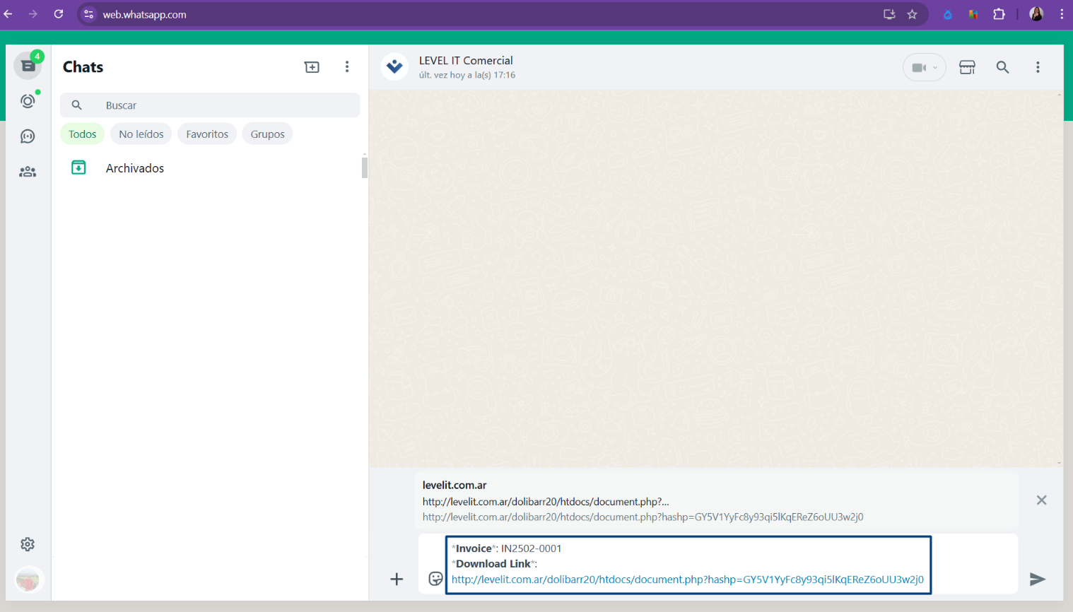Open the Archivados folder

(210, 168)
